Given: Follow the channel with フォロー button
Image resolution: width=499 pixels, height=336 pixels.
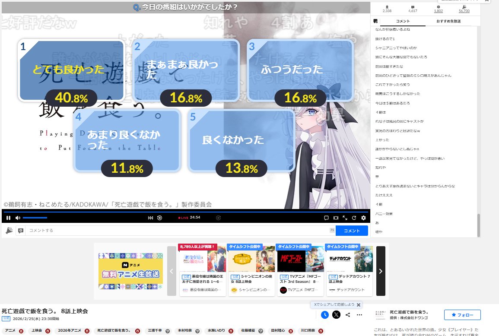Looking at the screenshot, I should point(462,315).
